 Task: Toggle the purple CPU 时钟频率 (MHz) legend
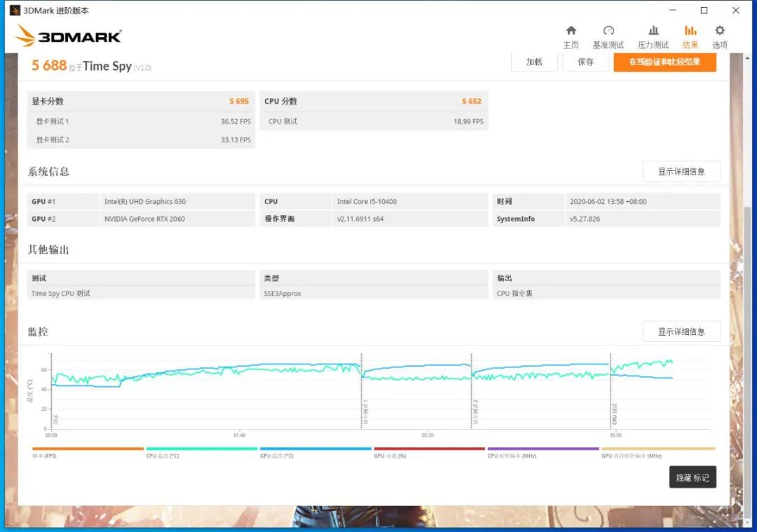pos(543,452)
